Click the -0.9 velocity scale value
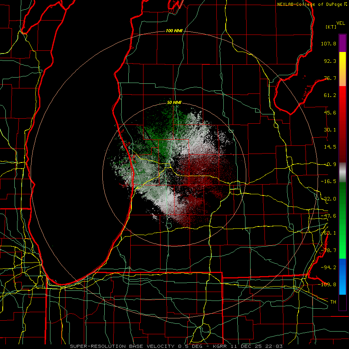This screenshot has height=349, width=349. (330, 164)
